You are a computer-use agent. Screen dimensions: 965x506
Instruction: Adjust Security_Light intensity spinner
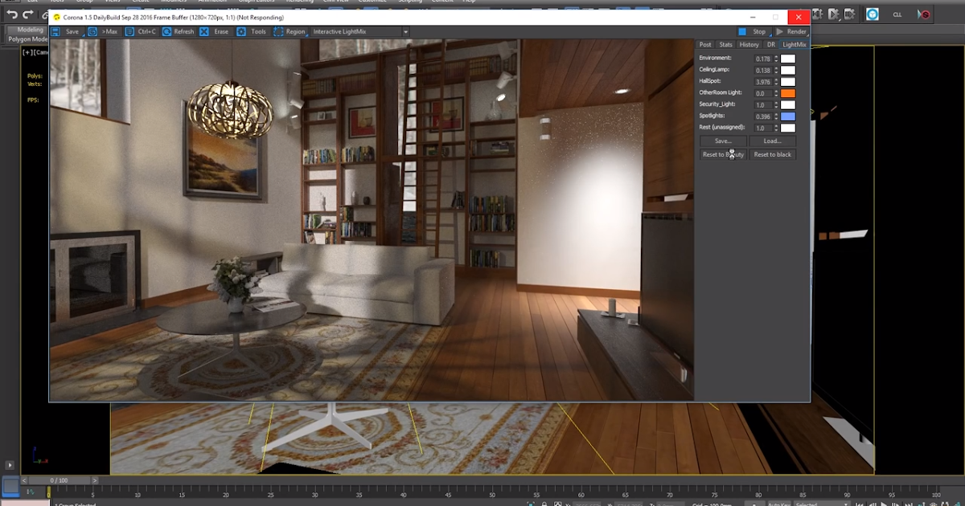coord(776,104)
